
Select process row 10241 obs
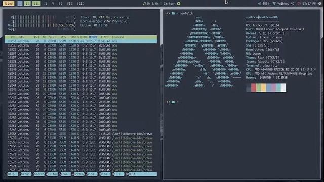tap(81, 74)
